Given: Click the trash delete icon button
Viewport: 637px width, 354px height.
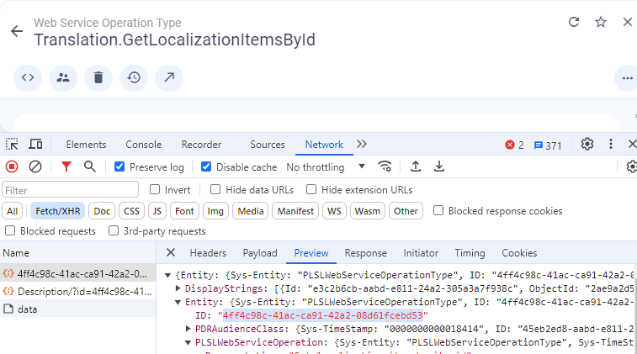Looking at the screenshot, I should 98,77.
